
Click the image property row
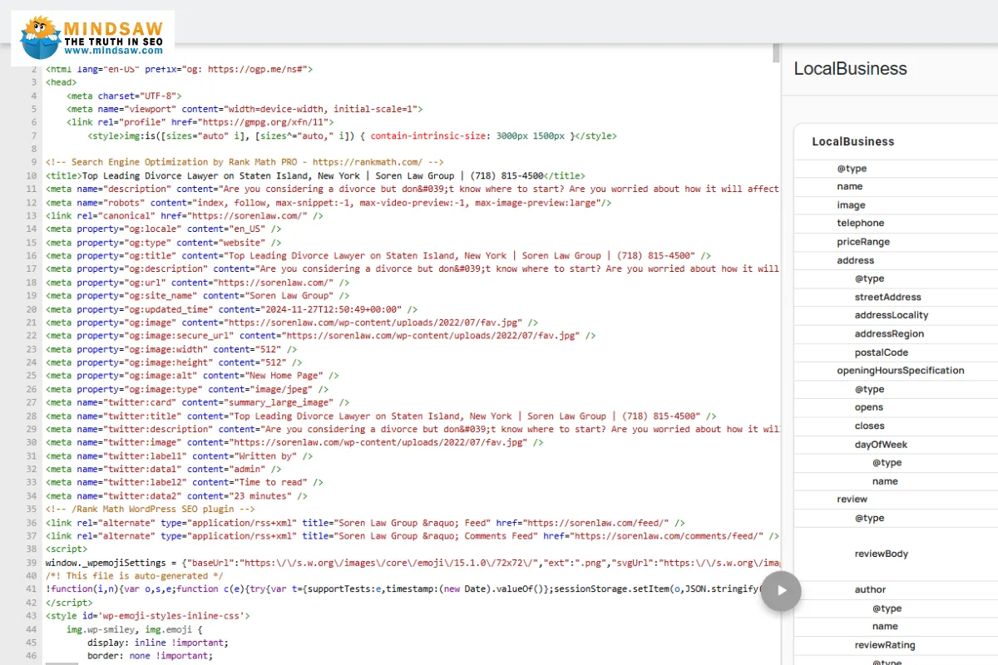(896, 204)
